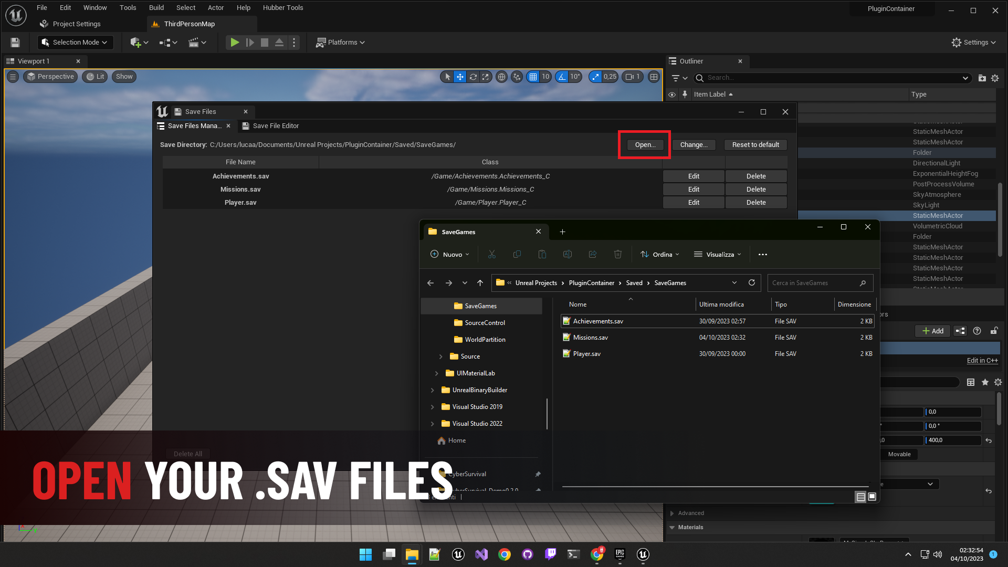Select the translate gizmo tool in viewport
This screenshot has height=567, width=1008.
[460, 77]
